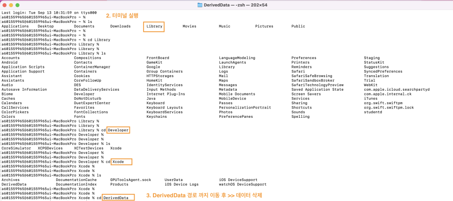This screenshot has height=201, width=453.
Task: Click the 'DataDeliveryServices' entry
Action: point(97,89)
